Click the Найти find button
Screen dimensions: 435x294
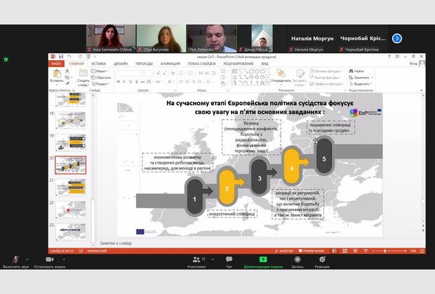[x=358, y=71]
